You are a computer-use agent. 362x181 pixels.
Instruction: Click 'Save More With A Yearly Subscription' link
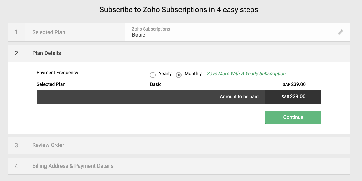246,74
